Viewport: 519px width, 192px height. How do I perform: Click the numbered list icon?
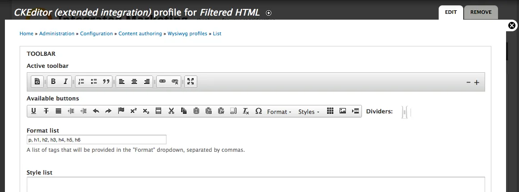point(81,82)
